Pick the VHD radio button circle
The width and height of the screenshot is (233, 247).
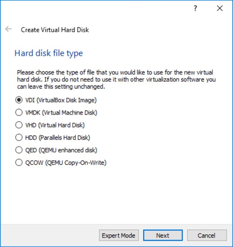coord(19,125)
